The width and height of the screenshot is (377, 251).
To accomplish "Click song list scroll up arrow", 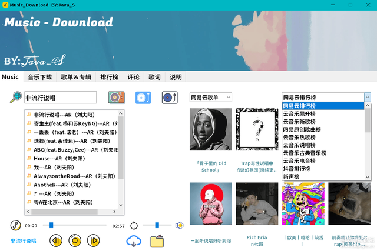I will point(121,113).
